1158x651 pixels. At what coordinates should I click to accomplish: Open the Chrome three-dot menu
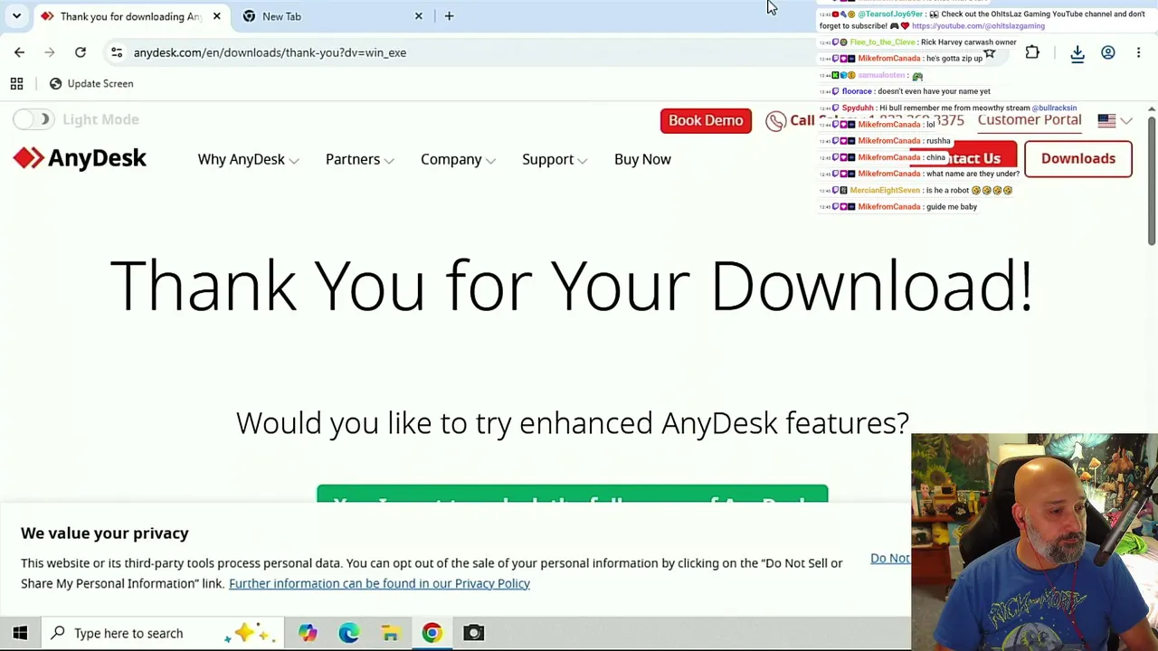click(1138, 52)
